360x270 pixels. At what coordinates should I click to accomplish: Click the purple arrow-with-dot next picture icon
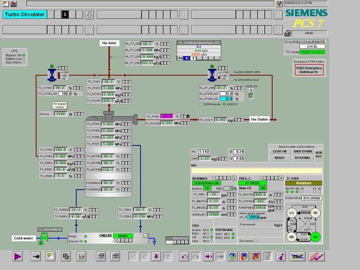click(x=209, y=256)
